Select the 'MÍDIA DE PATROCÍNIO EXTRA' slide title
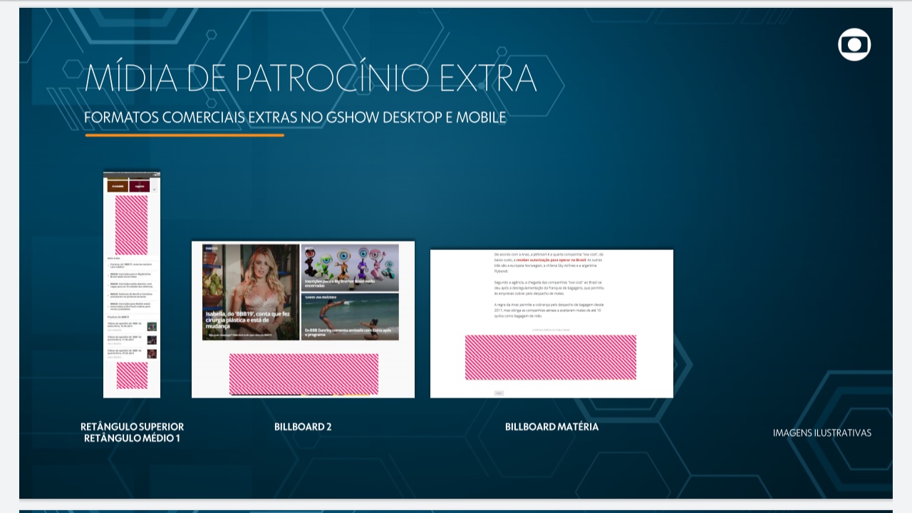 [310, 78]
